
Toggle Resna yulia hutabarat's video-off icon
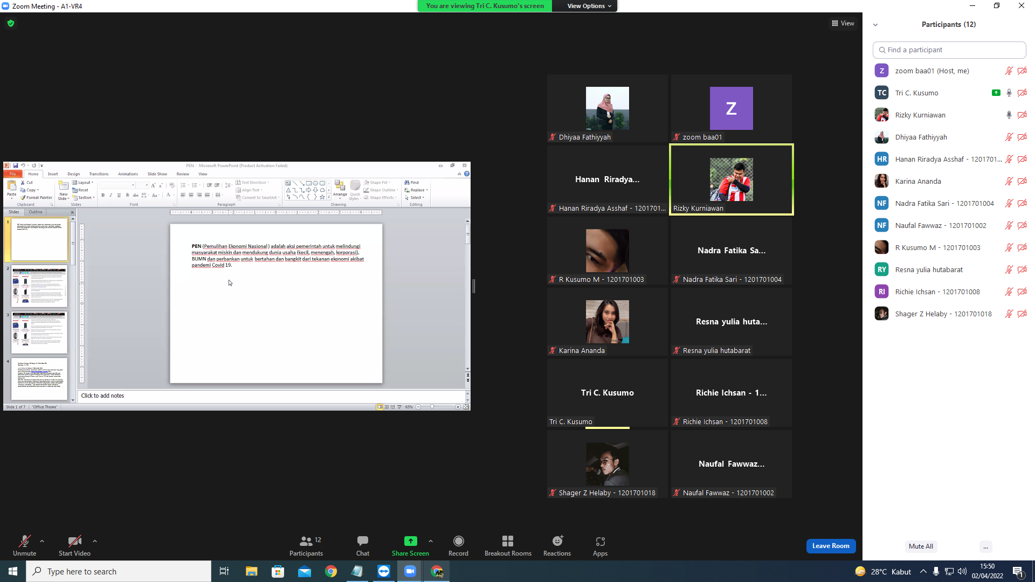pos(1022,269)
